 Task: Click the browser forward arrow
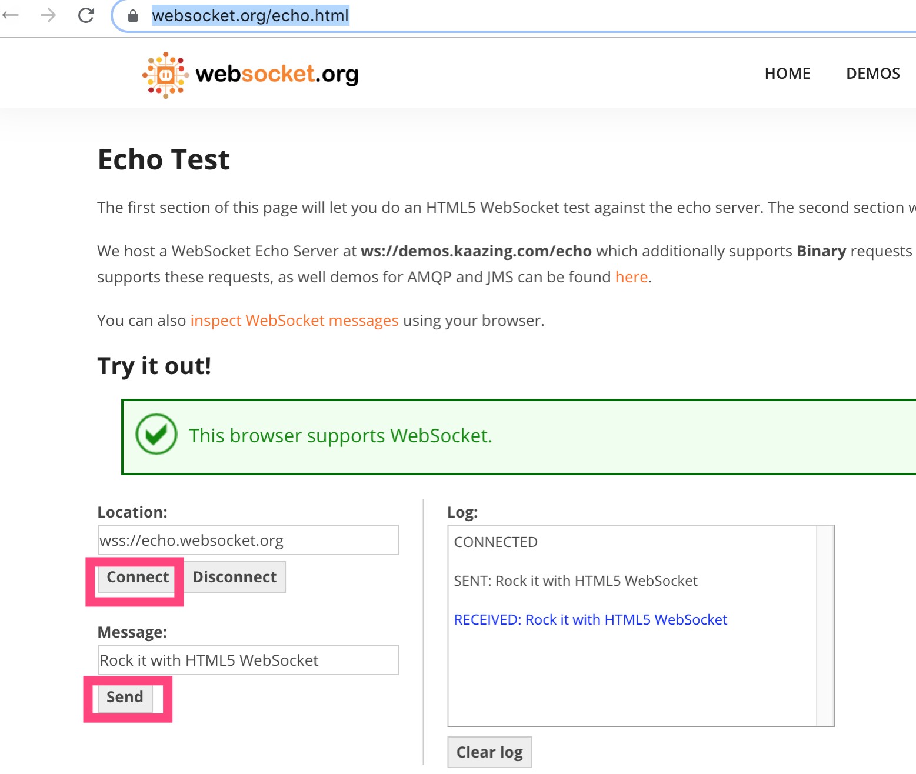pos(48,15)
